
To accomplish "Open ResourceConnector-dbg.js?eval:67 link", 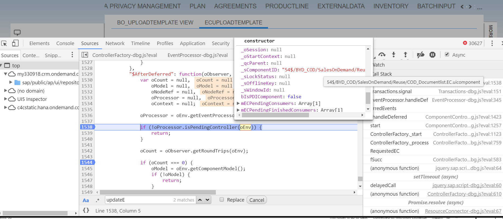I will pyautogui.click(x=463, y=211).
